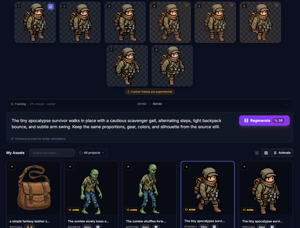The image size is (300, 228).
Task: Expand the Framing settings chevron
Action: pos(287,104)
